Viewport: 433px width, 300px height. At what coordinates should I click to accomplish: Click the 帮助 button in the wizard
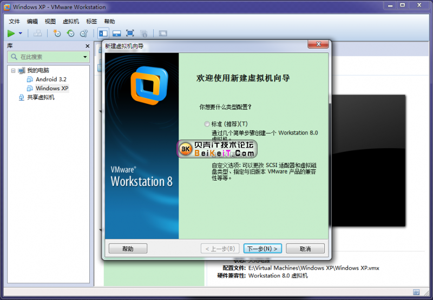pyautogui.click(x=128, y=249)
